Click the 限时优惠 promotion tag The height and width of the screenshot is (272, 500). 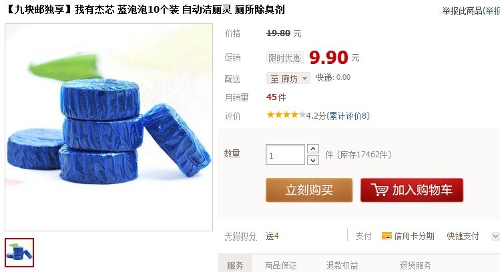[x=284, y=57]
